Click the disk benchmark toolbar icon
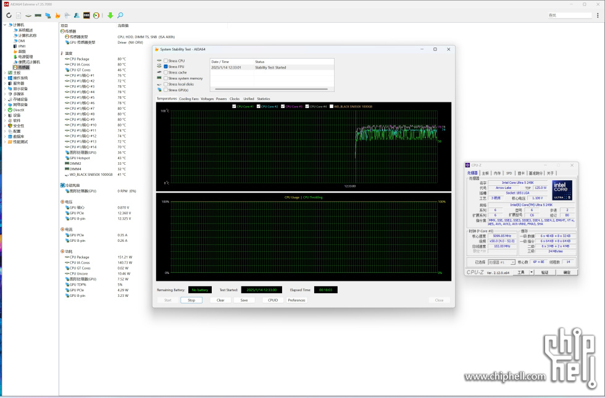The image size is (605, 398). (28, 15)
